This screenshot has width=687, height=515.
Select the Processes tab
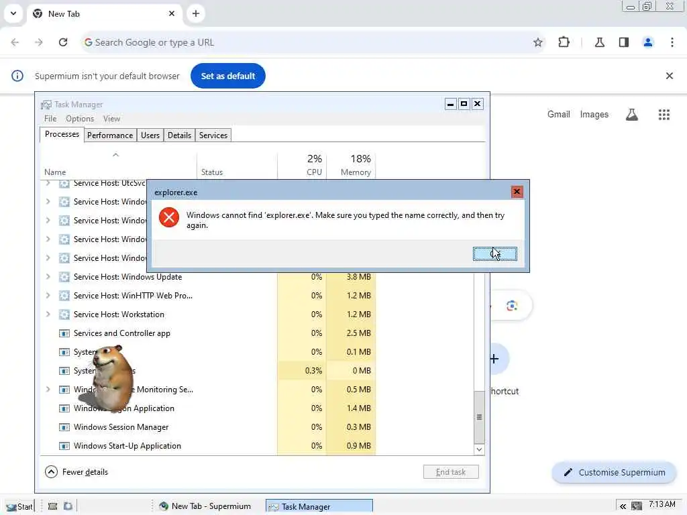pyautogui.click(x=62, y=134)
